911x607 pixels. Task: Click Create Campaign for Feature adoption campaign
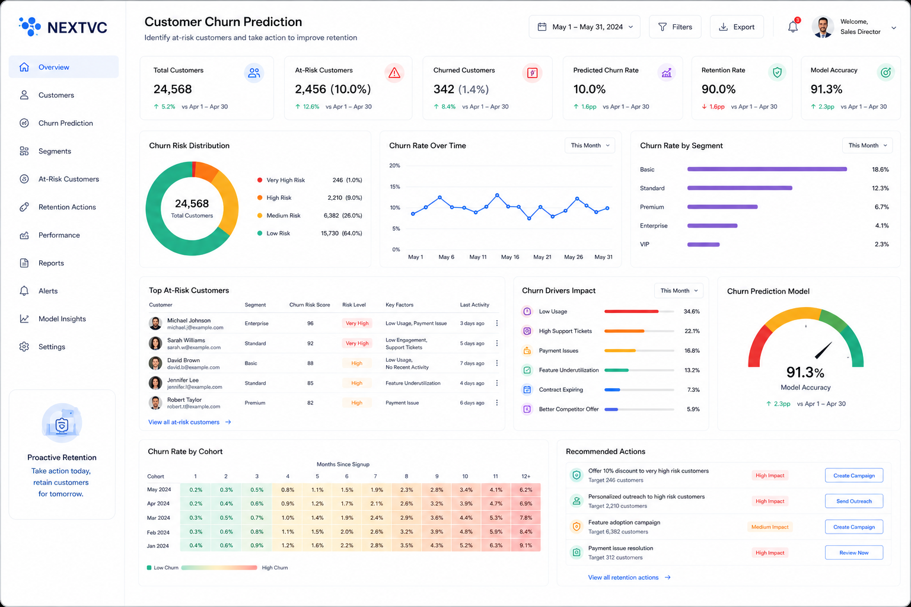(x=854, y=527)
